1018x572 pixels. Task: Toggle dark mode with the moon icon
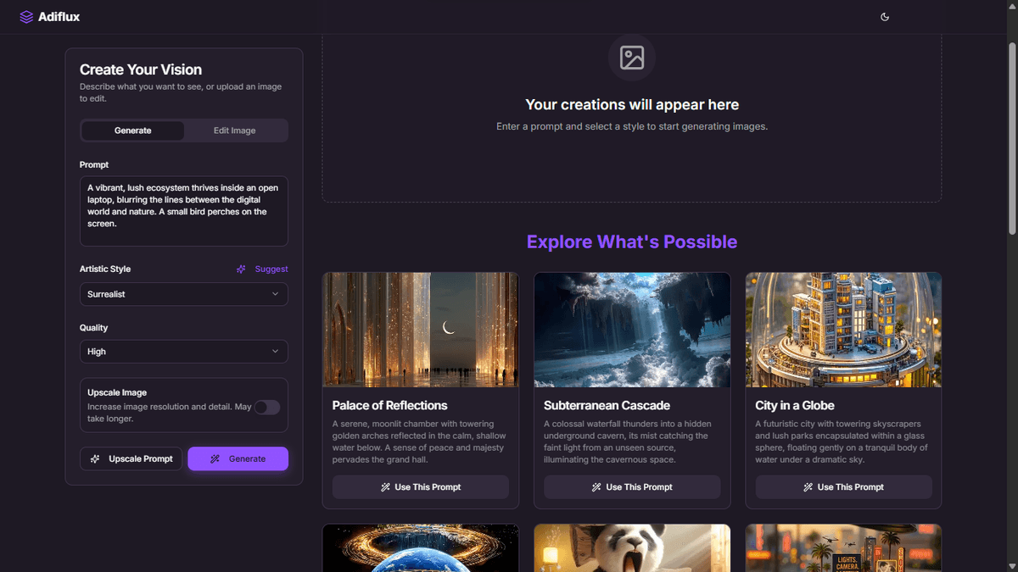click(885, 17)
